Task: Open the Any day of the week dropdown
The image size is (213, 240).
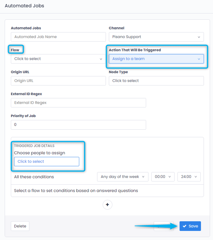Action: tap(123, 177)
